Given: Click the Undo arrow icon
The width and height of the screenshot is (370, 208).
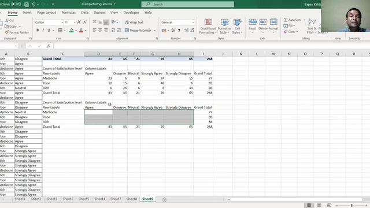Looking at the screenshot, I should tap(34, 4).
